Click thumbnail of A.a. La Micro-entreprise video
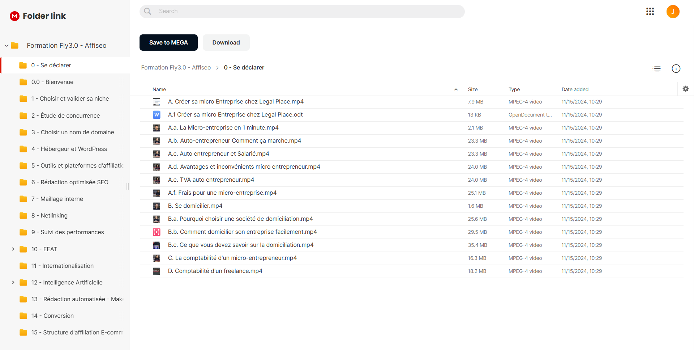Image resolution: width=694 pixels, height=350 pixels. tap(157, 128)
